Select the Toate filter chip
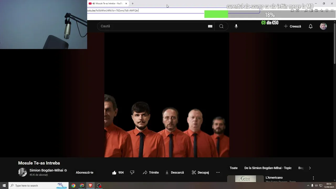This screenshot has width=336, height=189. tap(234, 168)
